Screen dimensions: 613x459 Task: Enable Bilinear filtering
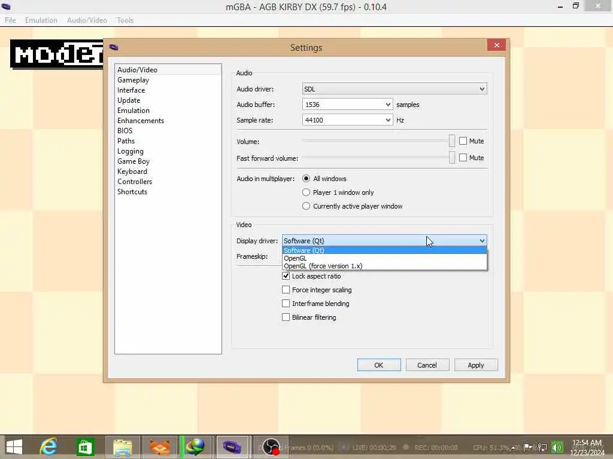[x=286, y=317]
